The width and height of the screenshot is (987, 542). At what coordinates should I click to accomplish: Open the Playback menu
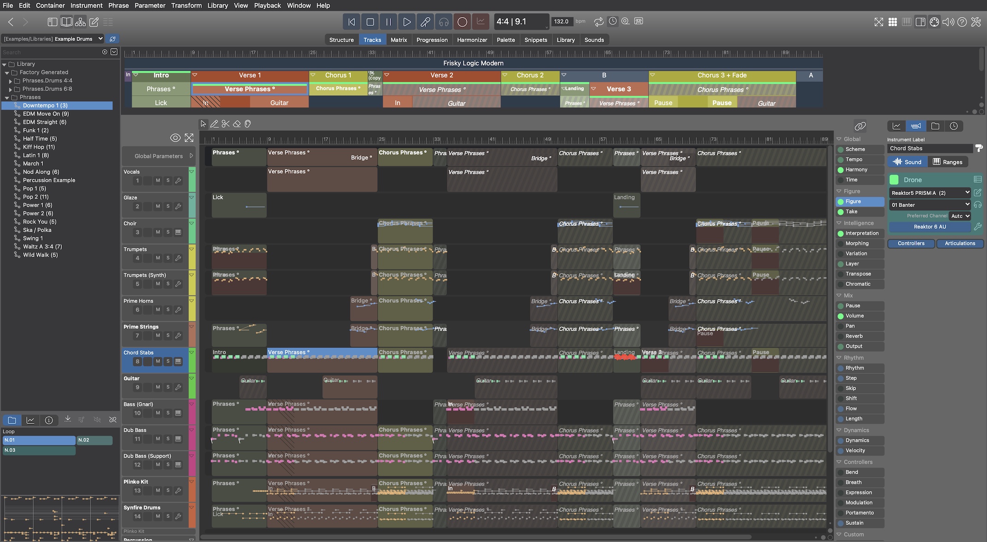coord(267,6)
